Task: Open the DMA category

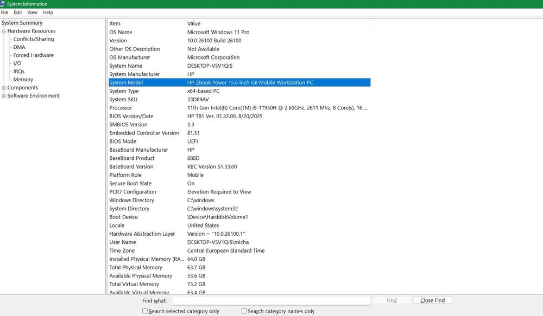Action: (20, 47)
